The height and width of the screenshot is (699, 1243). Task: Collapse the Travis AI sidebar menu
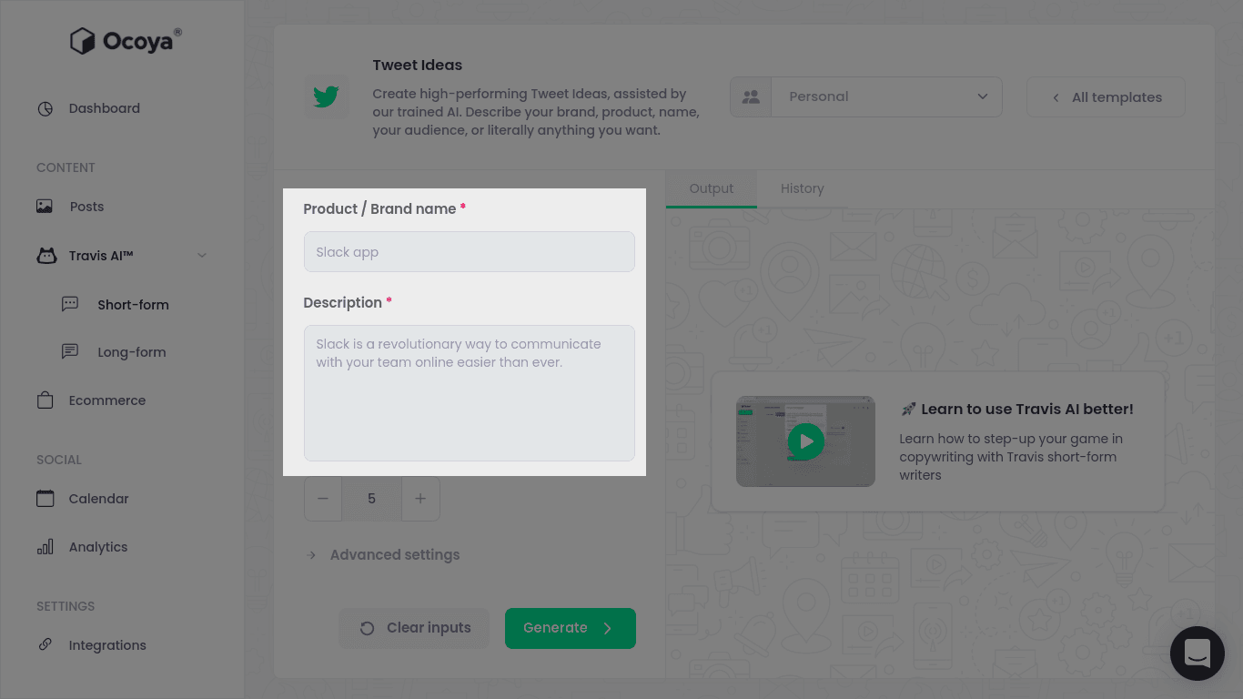(202, 256)
